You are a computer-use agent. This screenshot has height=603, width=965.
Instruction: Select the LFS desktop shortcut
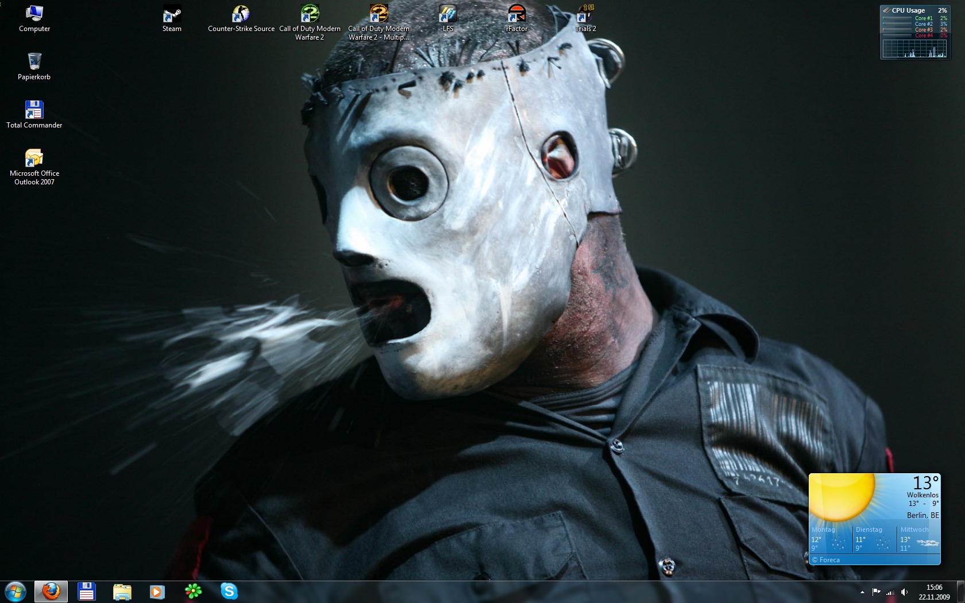coord(447,18)
